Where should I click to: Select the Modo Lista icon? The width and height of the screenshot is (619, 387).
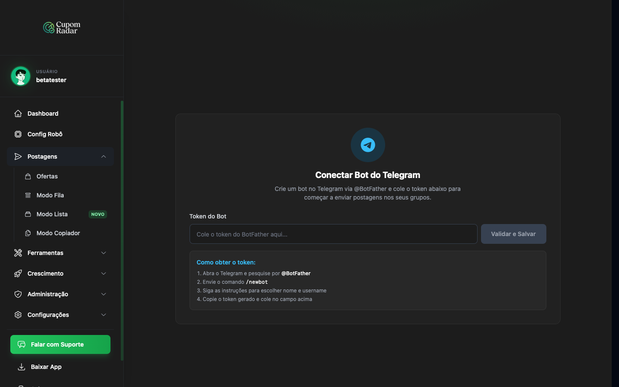tap(28, 214)
